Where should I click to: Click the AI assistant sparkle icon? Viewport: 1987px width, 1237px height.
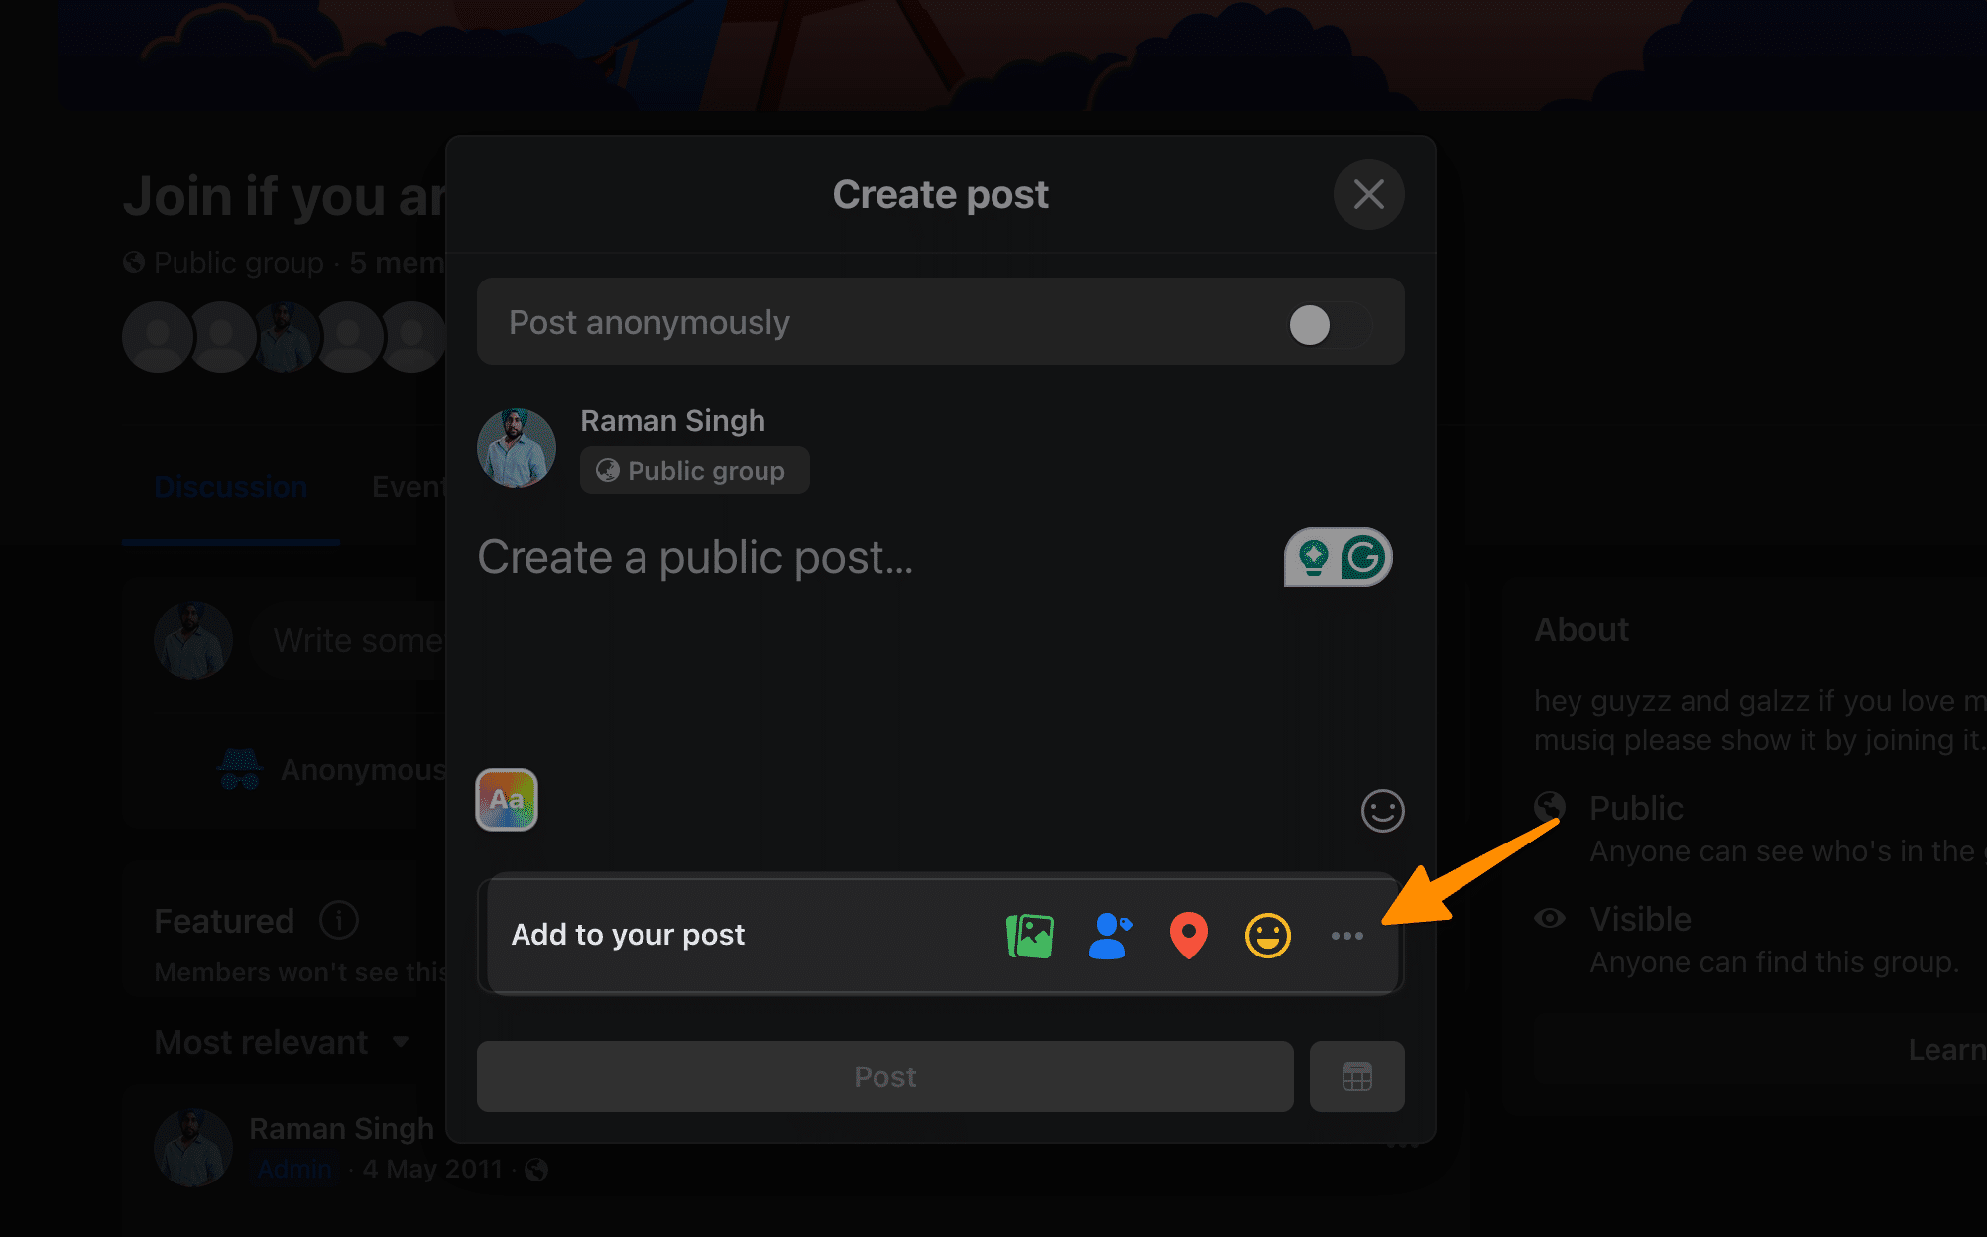(1309, 556)
